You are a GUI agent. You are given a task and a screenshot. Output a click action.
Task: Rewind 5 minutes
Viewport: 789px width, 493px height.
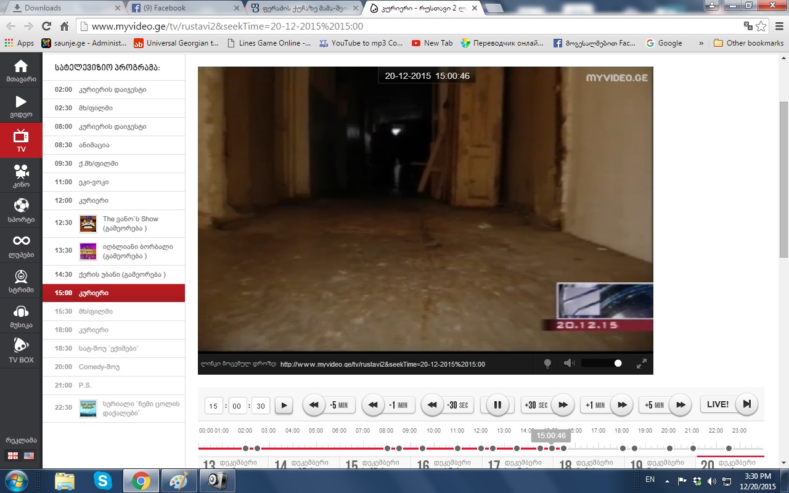click(328, 405)
